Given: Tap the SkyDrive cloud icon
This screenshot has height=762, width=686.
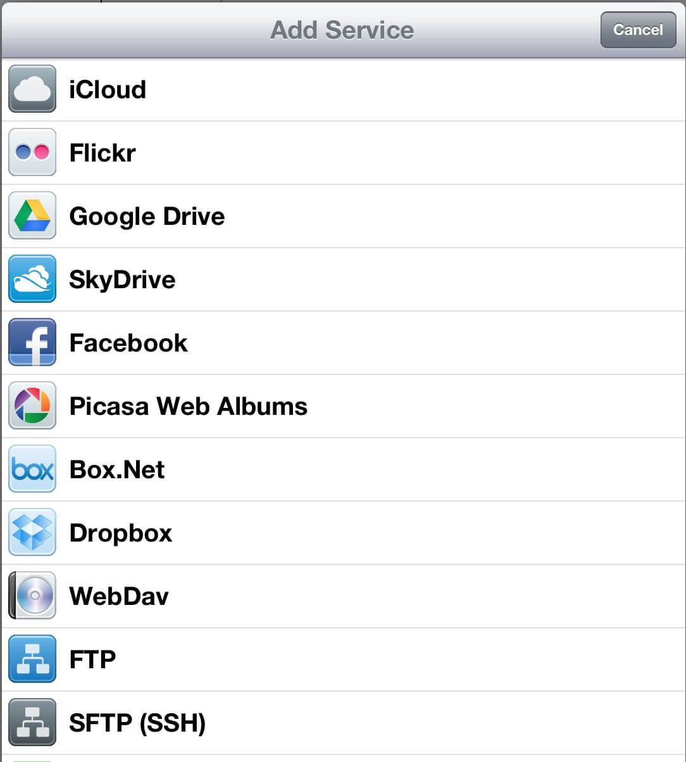Looking at the screenshot, I should click(32, 279).
